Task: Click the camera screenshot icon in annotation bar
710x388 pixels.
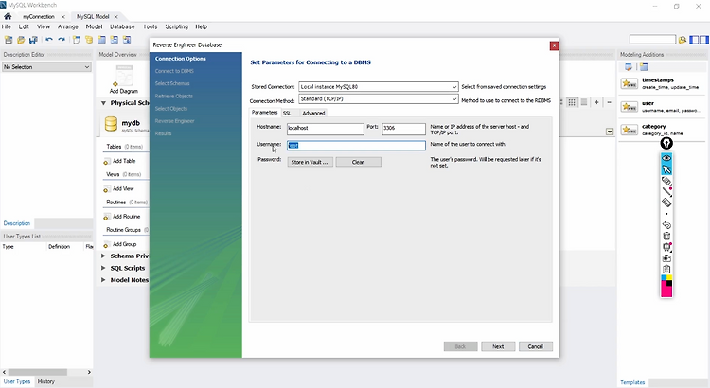Action: click(x=666, y=258)
